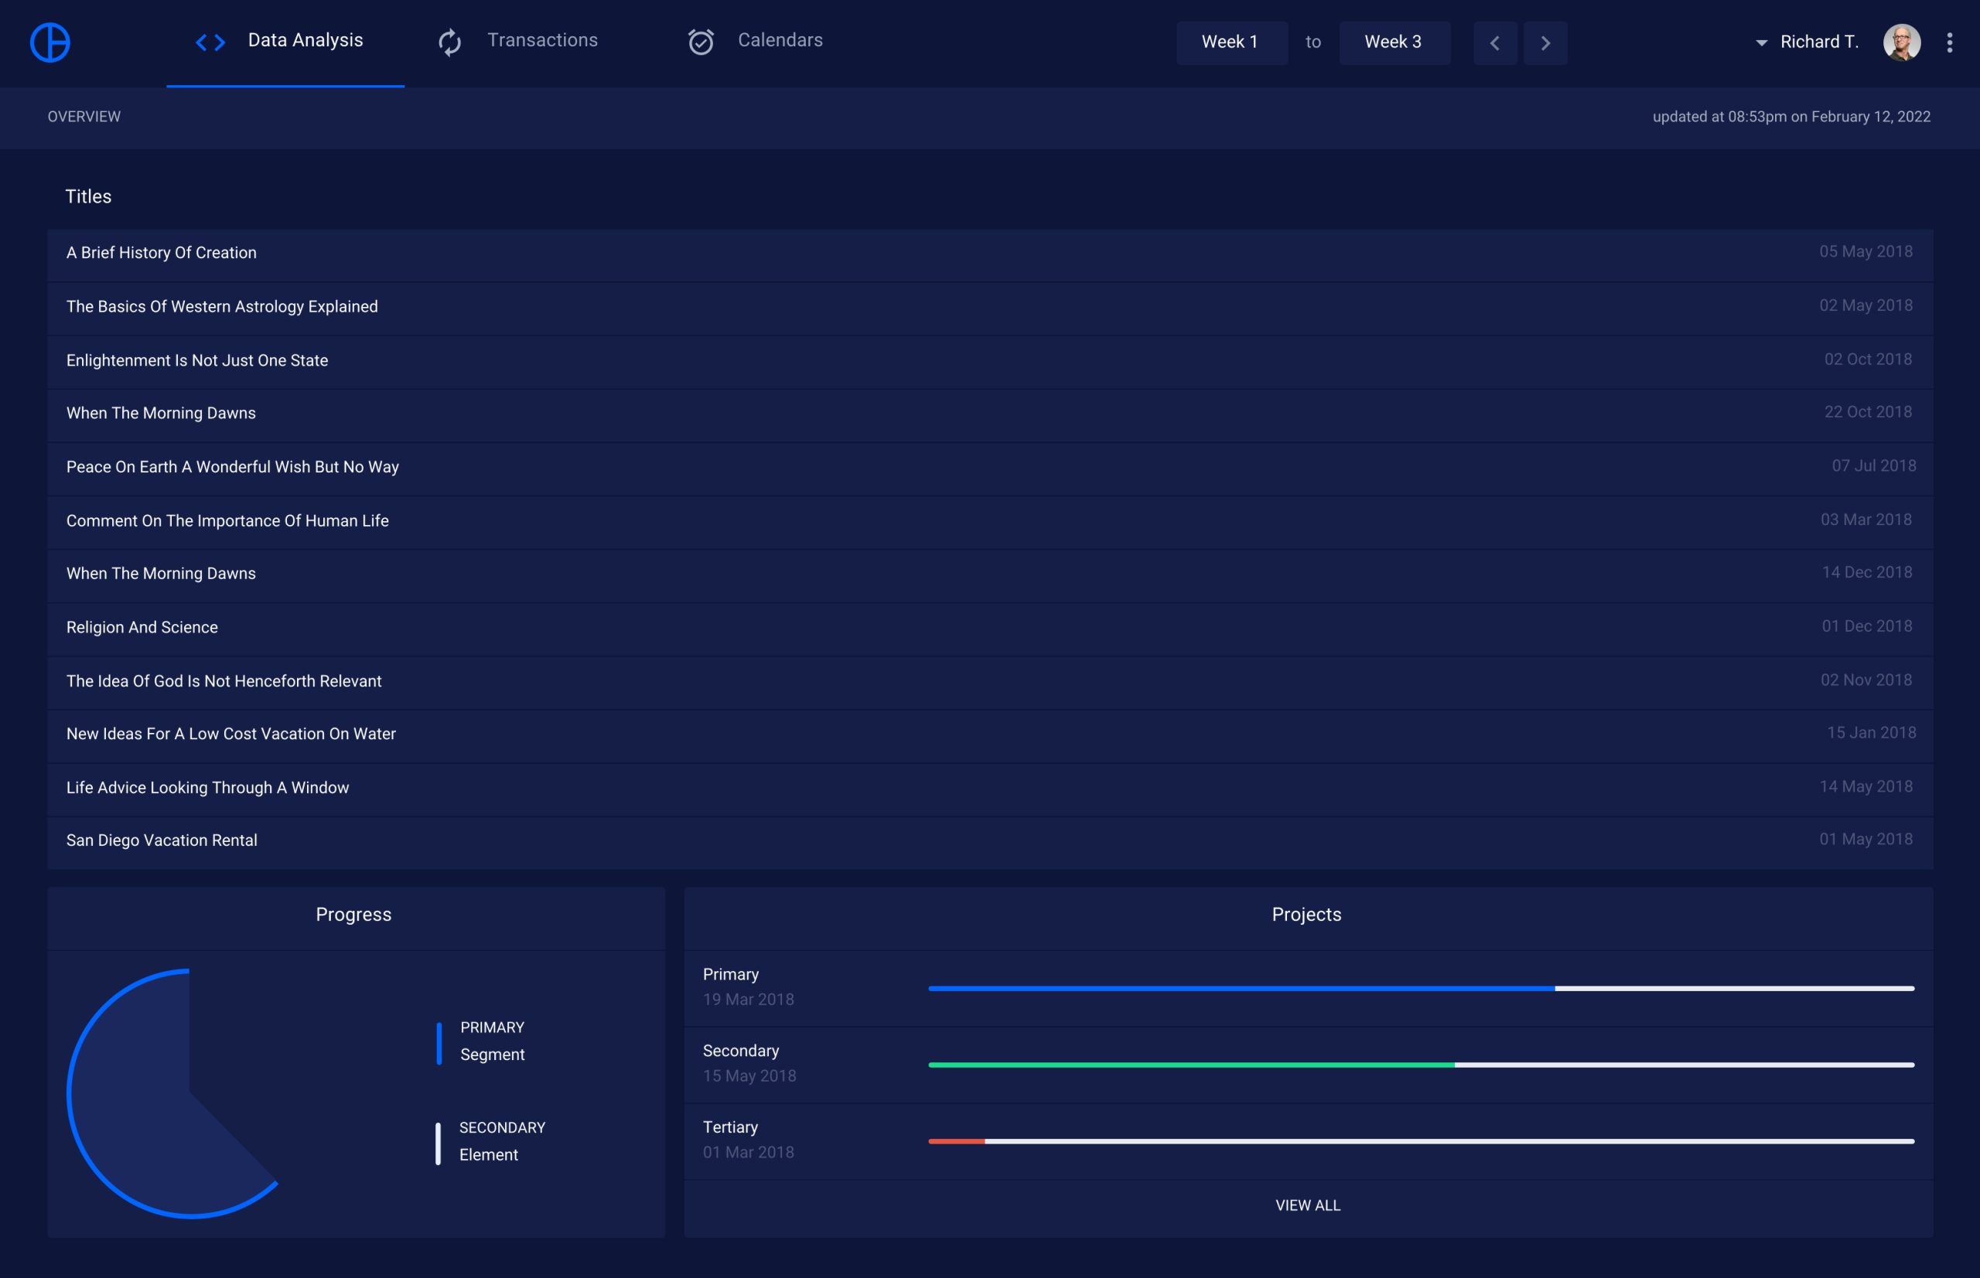Select the PRIMARY Segment legend entry
The image size is (1980, 1278).
coord(482,1041)
